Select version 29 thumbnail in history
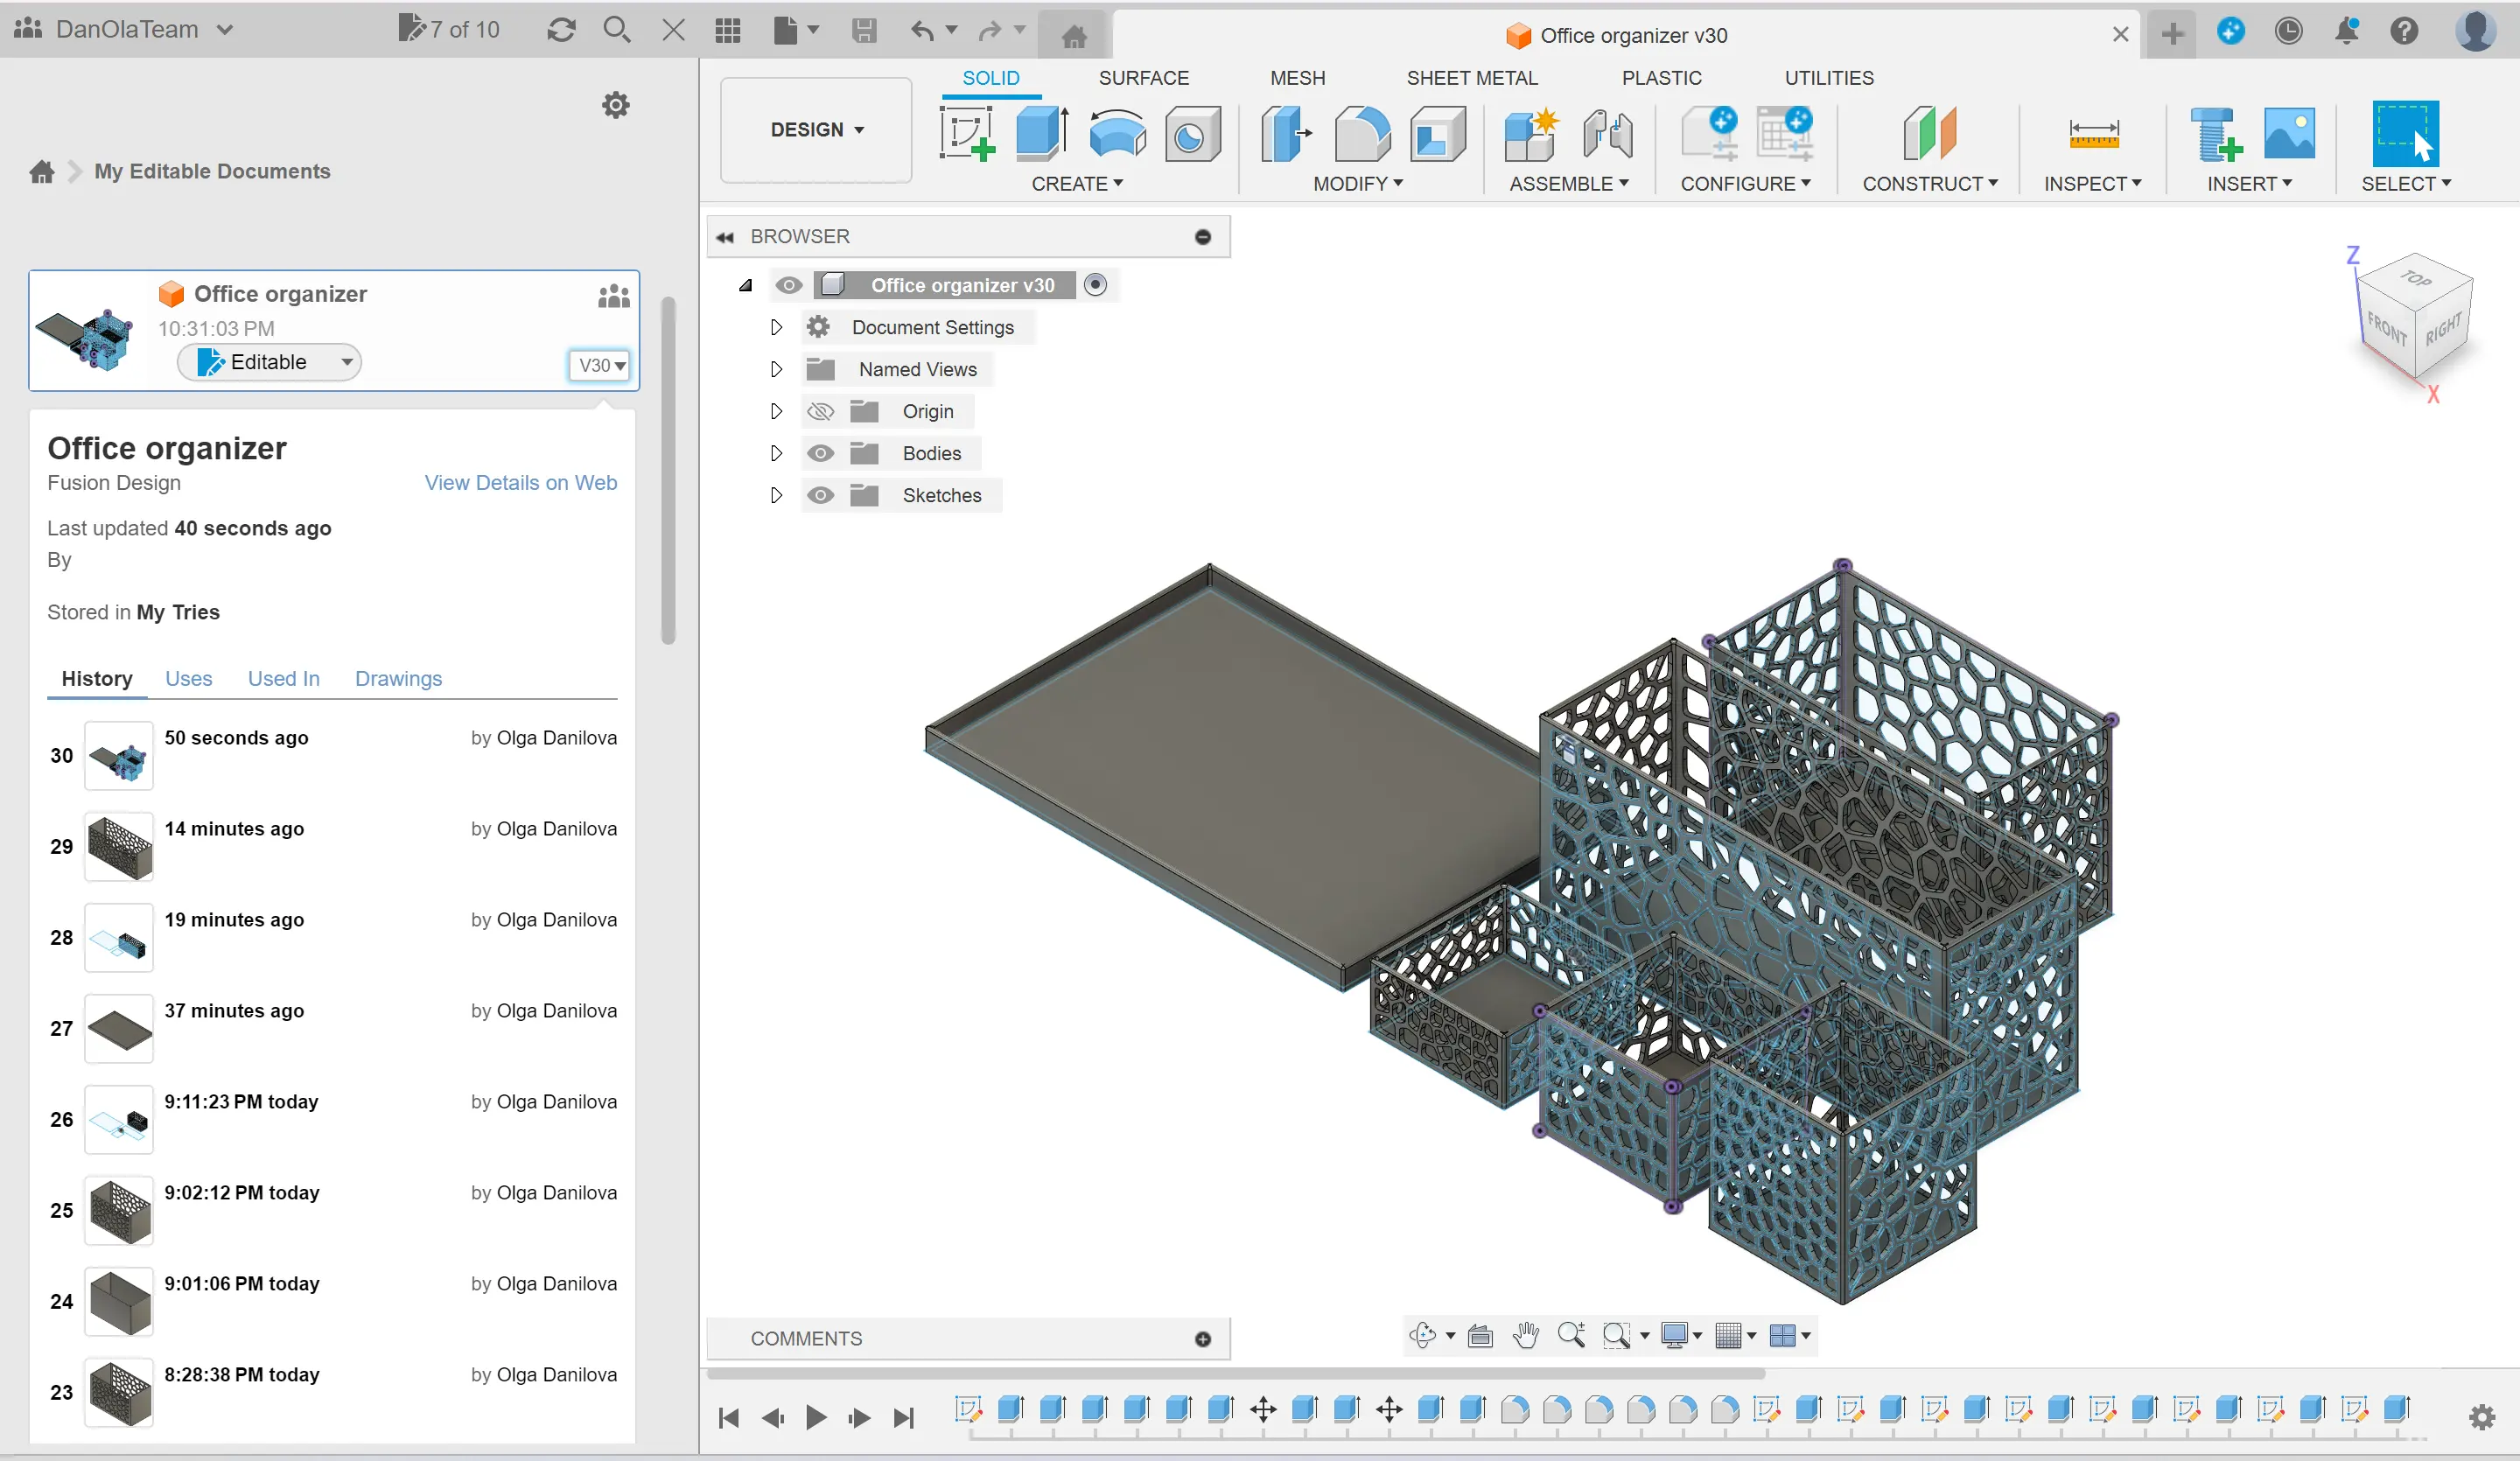 (119, 847)
